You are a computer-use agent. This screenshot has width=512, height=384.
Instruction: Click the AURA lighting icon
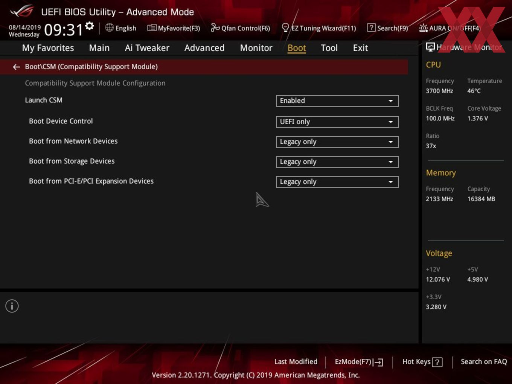click(x=423, y=28)
